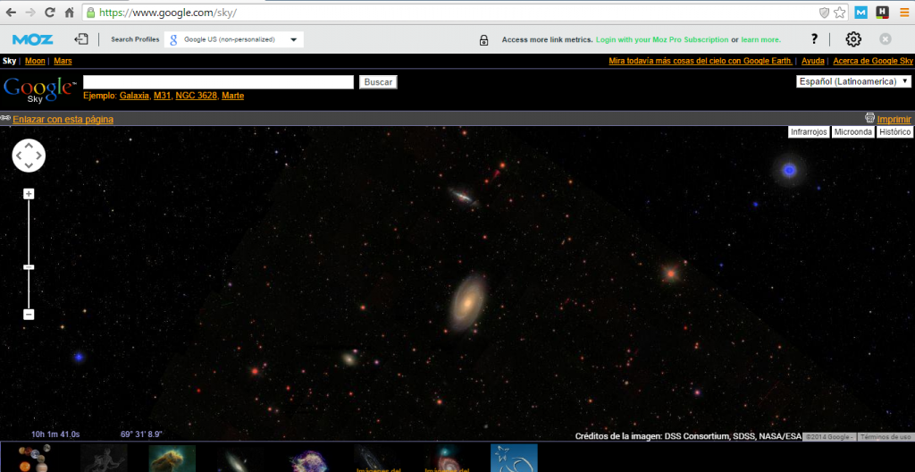Screen dimensions: 915x472
Task: Toggle the Histórico overlay
Action: [894, 131]
